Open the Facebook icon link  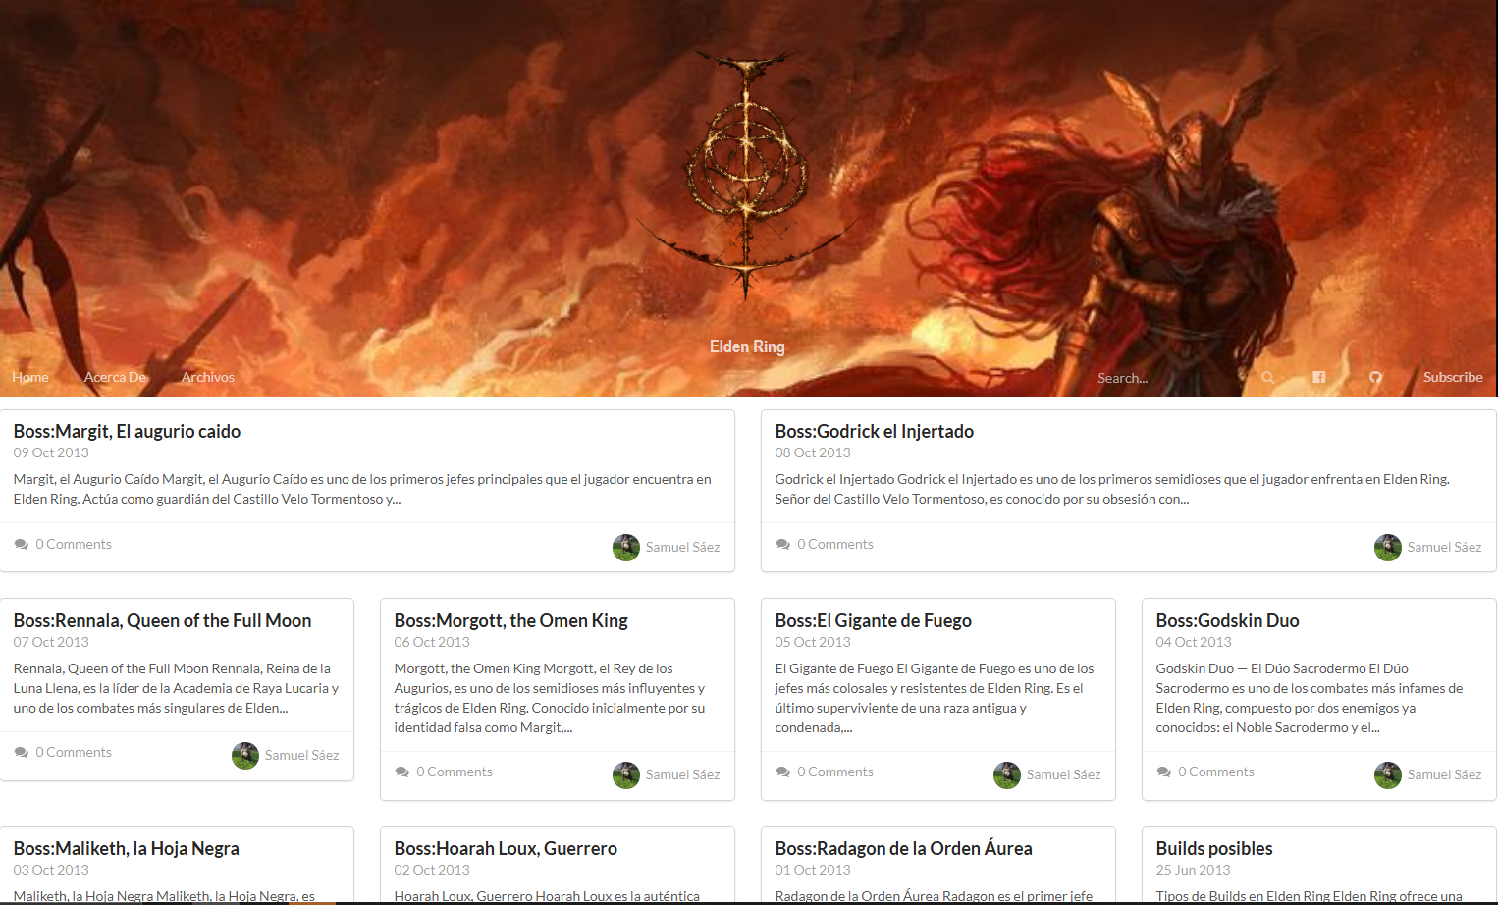pos(1318,377)
